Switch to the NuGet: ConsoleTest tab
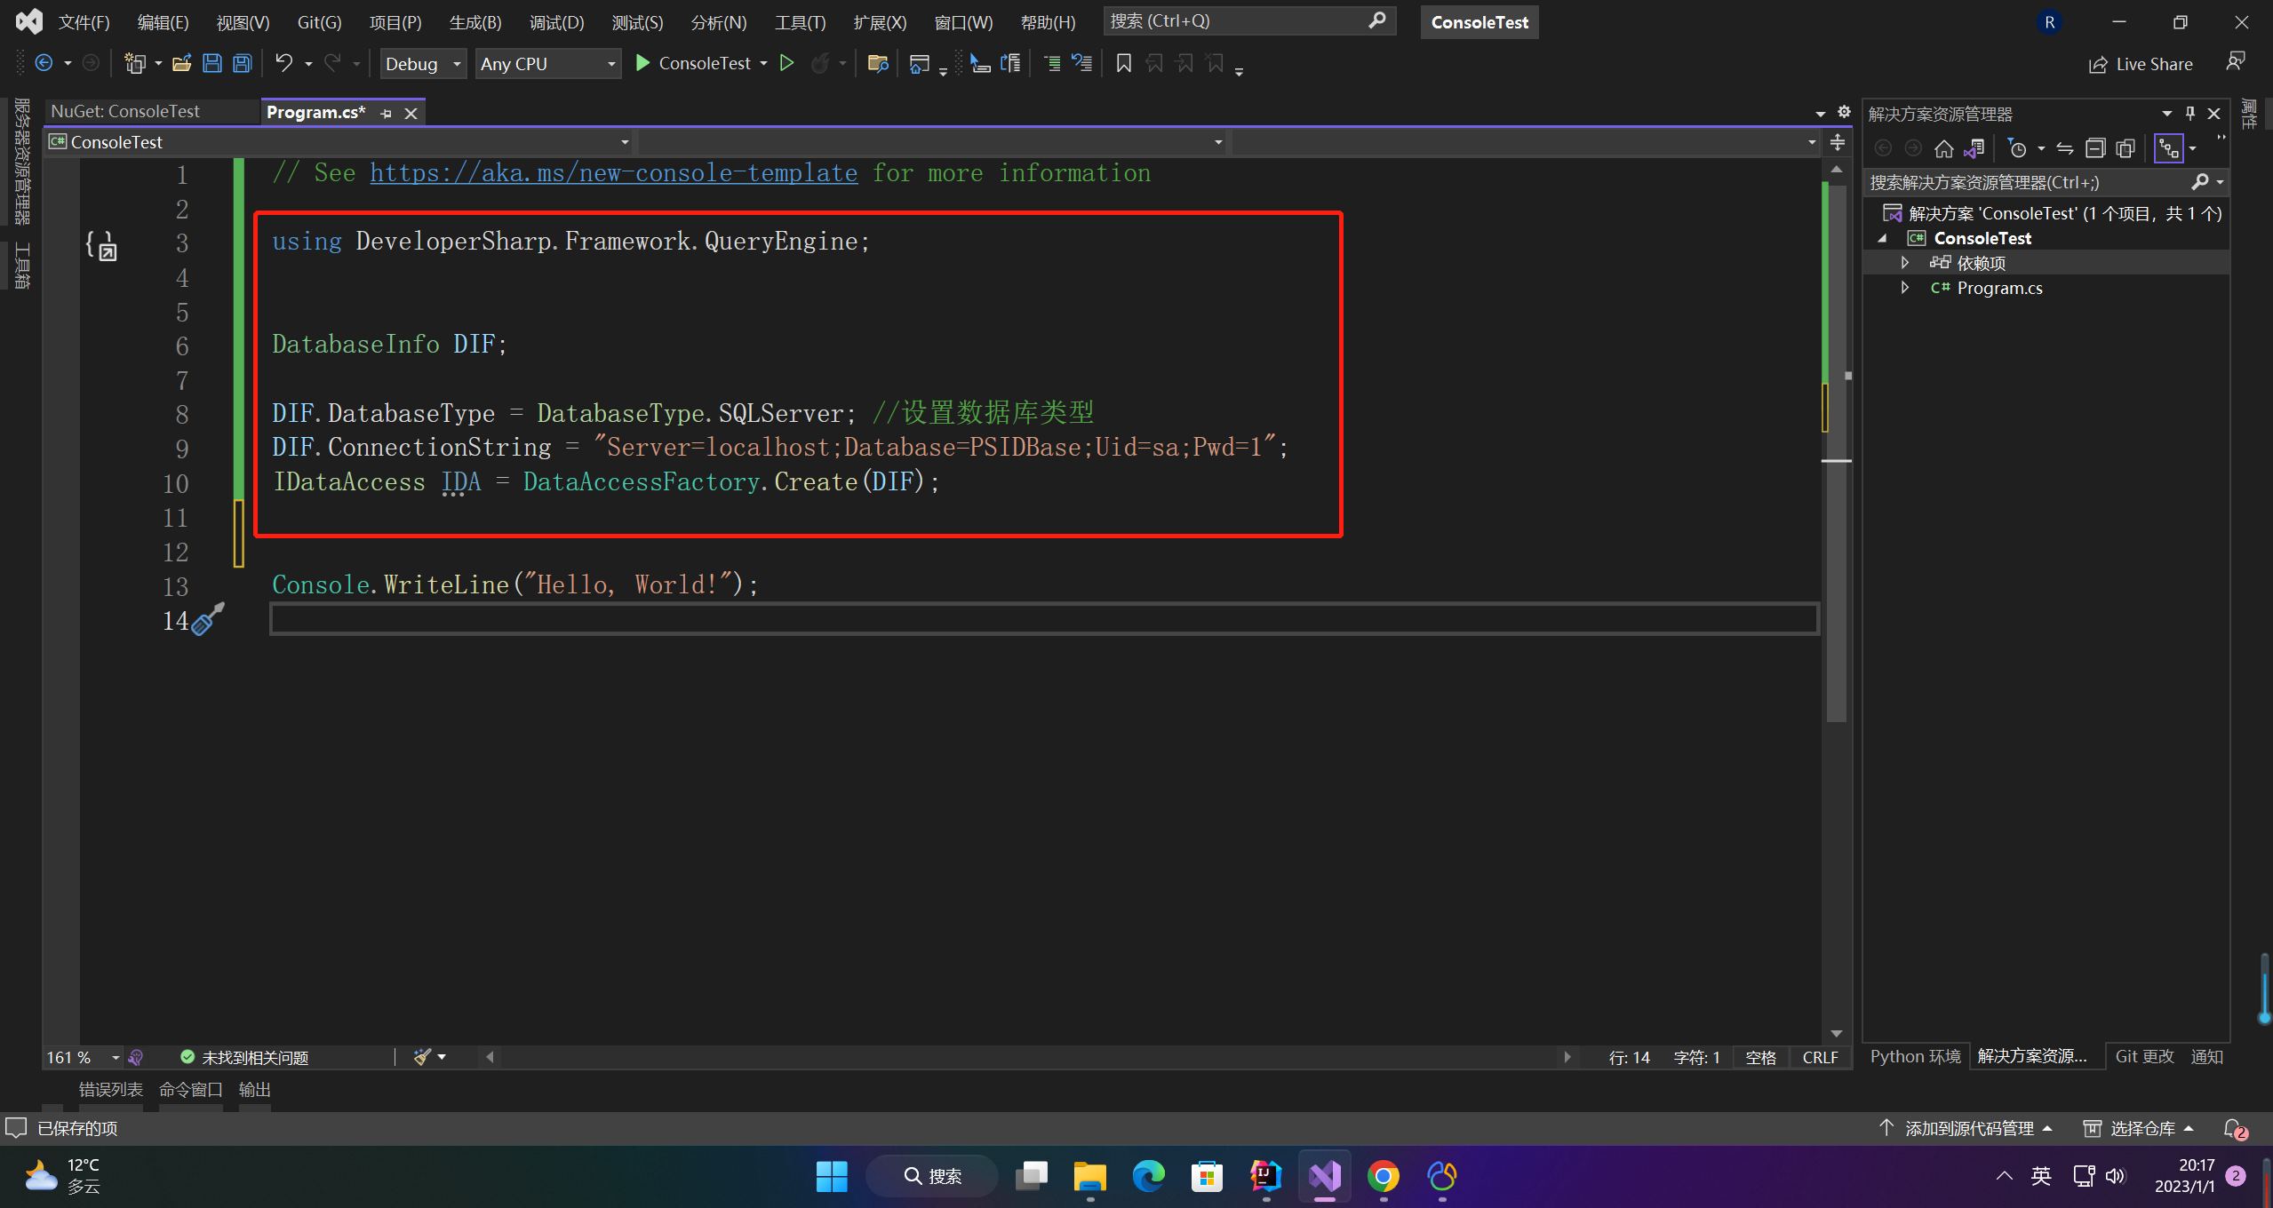Screen dimensions: 2273x1208 125,111
